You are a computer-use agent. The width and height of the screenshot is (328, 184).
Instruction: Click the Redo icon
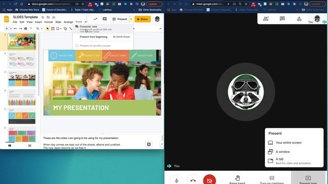pos(20,29)
